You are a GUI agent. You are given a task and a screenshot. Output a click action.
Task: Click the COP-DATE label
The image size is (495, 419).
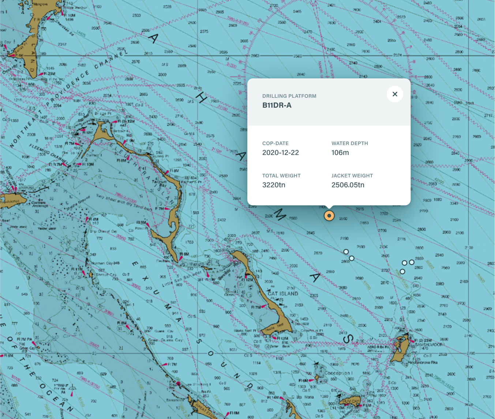(x=275, y=143)
